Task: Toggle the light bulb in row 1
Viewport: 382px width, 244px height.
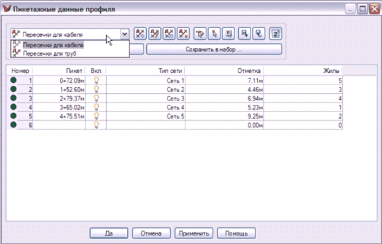Action: click(96, 80)
